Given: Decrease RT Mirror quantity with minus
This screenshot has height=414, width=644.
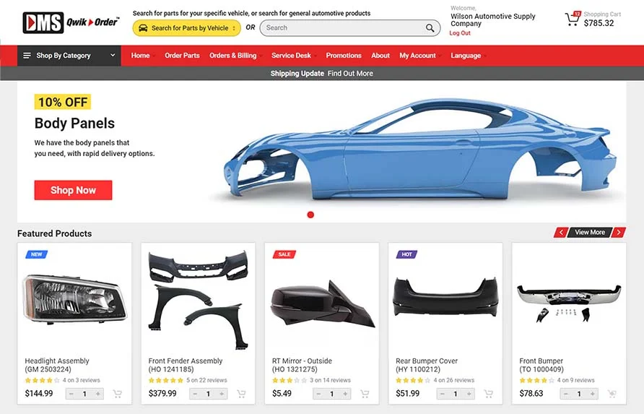Looking at the screenshot, I should [318, 394].
